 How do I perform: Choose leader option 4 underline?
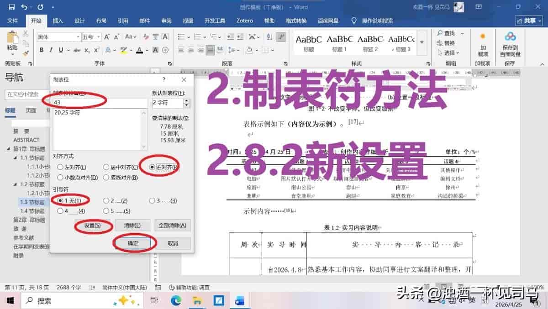pos(71,211)
